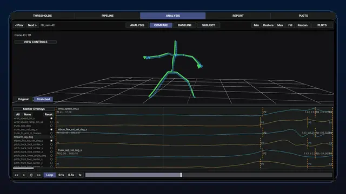Screen dimensions: 346x194
Task: Click the Max layout button
Action: (280, 25)
